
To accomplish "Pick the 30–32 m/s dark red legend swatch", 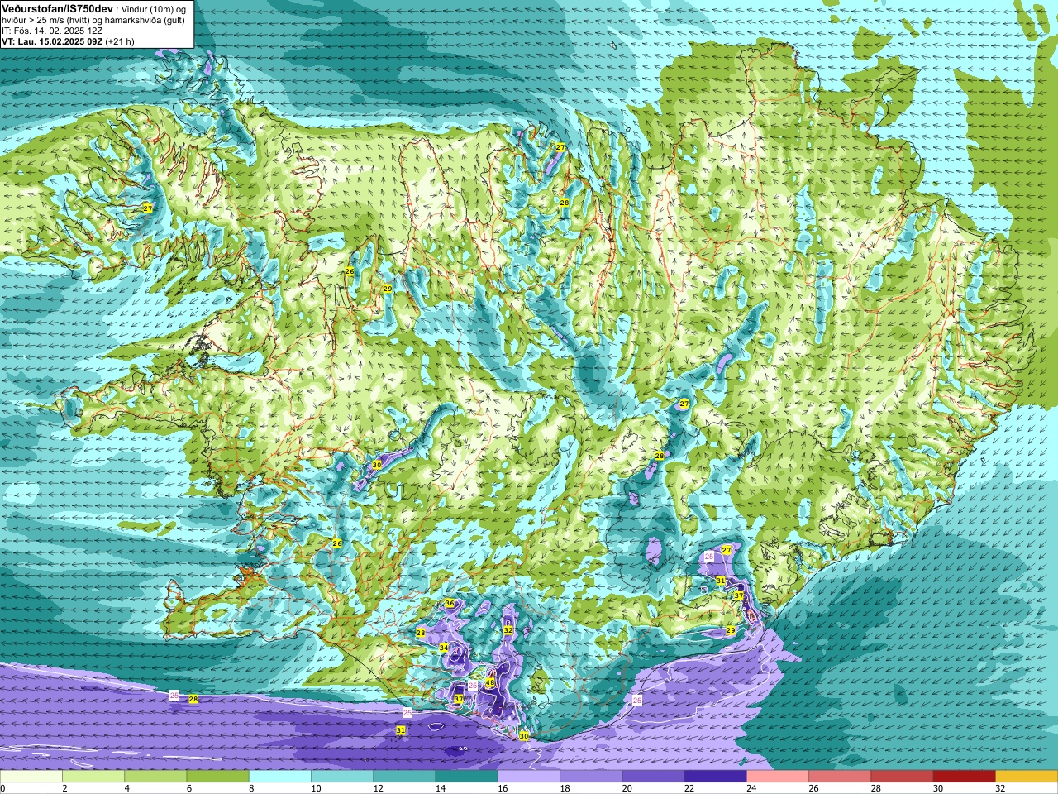I will click(964, 777).
